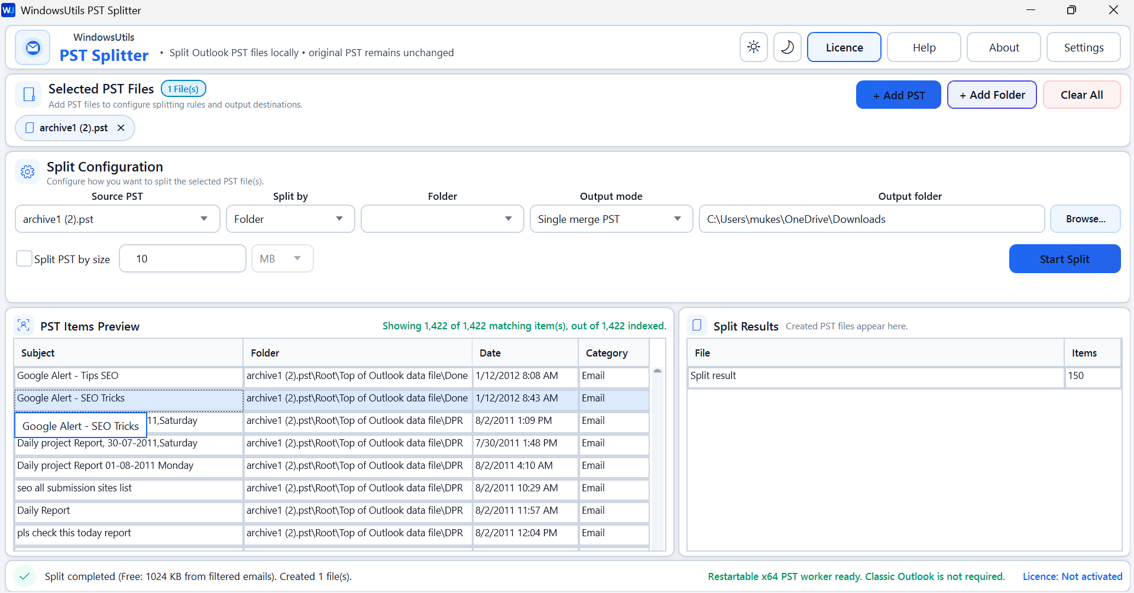This screenshot has height=593, width=1134.
Task: Enable Split PST by size checkbox
Action: tap(24, 258)
